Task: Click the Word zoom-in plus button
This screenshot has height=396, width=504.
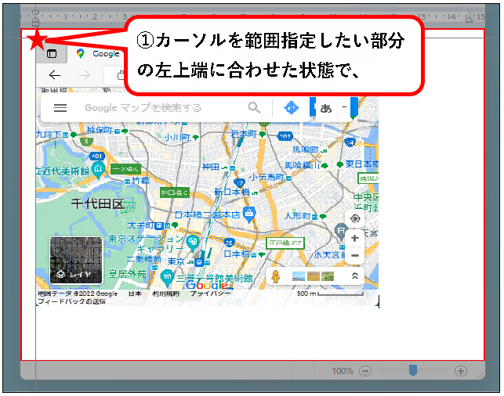Action: (461, 371)
